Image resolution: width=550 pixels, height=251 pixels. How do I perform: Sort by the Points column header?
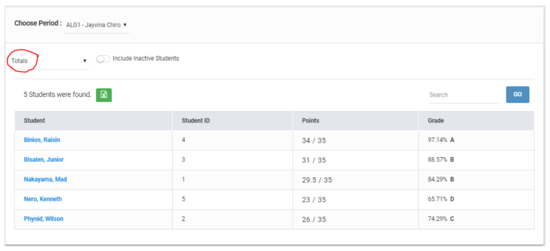310,121
